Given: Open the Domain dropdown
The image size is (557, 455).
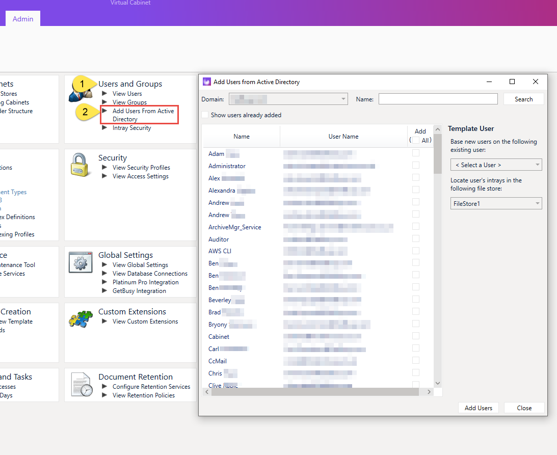Looking at the screenshot, I should coord(288,99).
